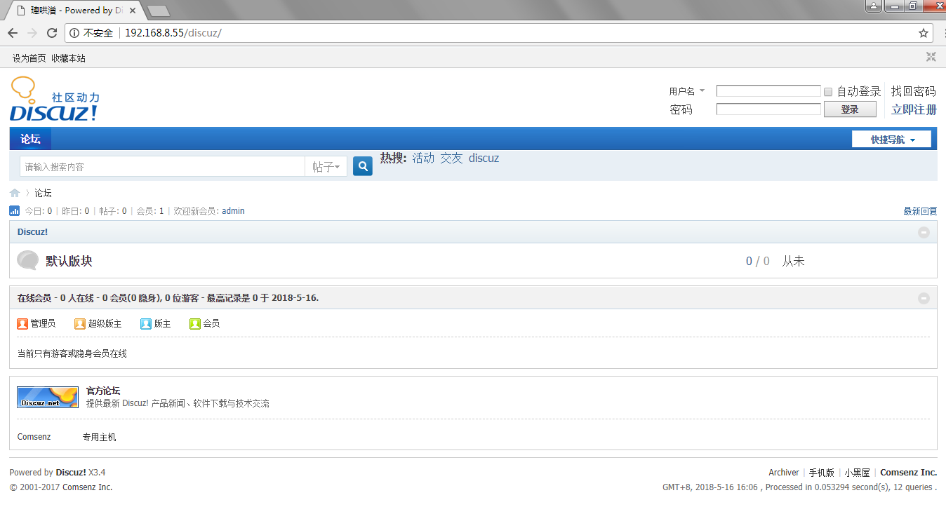Click the 在线会员 heading link
946x507 pixels.
pos(34,298)
